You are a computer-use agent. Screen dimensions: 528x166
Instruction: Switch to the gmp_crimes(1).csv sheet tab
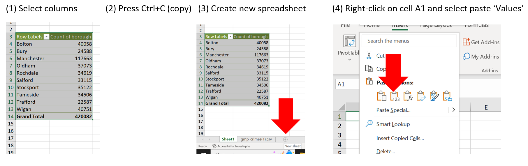(x=256, y=139)
